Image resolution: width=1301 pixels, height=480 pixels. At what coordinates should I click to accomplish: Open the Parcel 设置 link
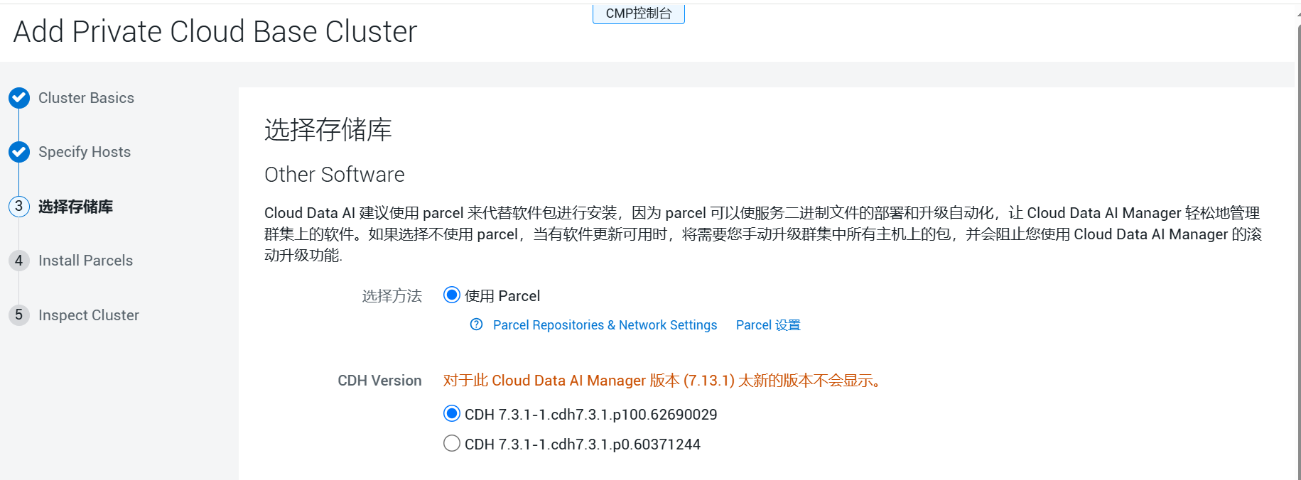pyautogui.click(x=767, y=325)
